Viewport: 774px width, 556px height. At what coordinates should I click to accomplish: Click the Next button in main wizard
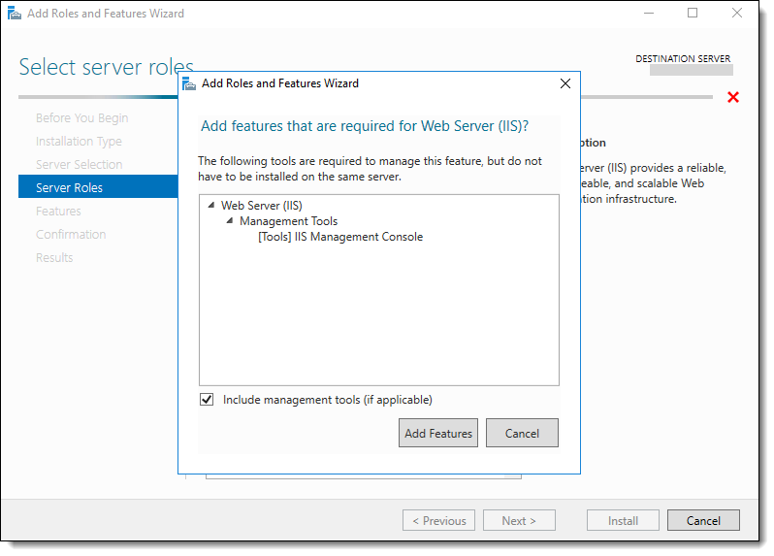click(519, 520)
